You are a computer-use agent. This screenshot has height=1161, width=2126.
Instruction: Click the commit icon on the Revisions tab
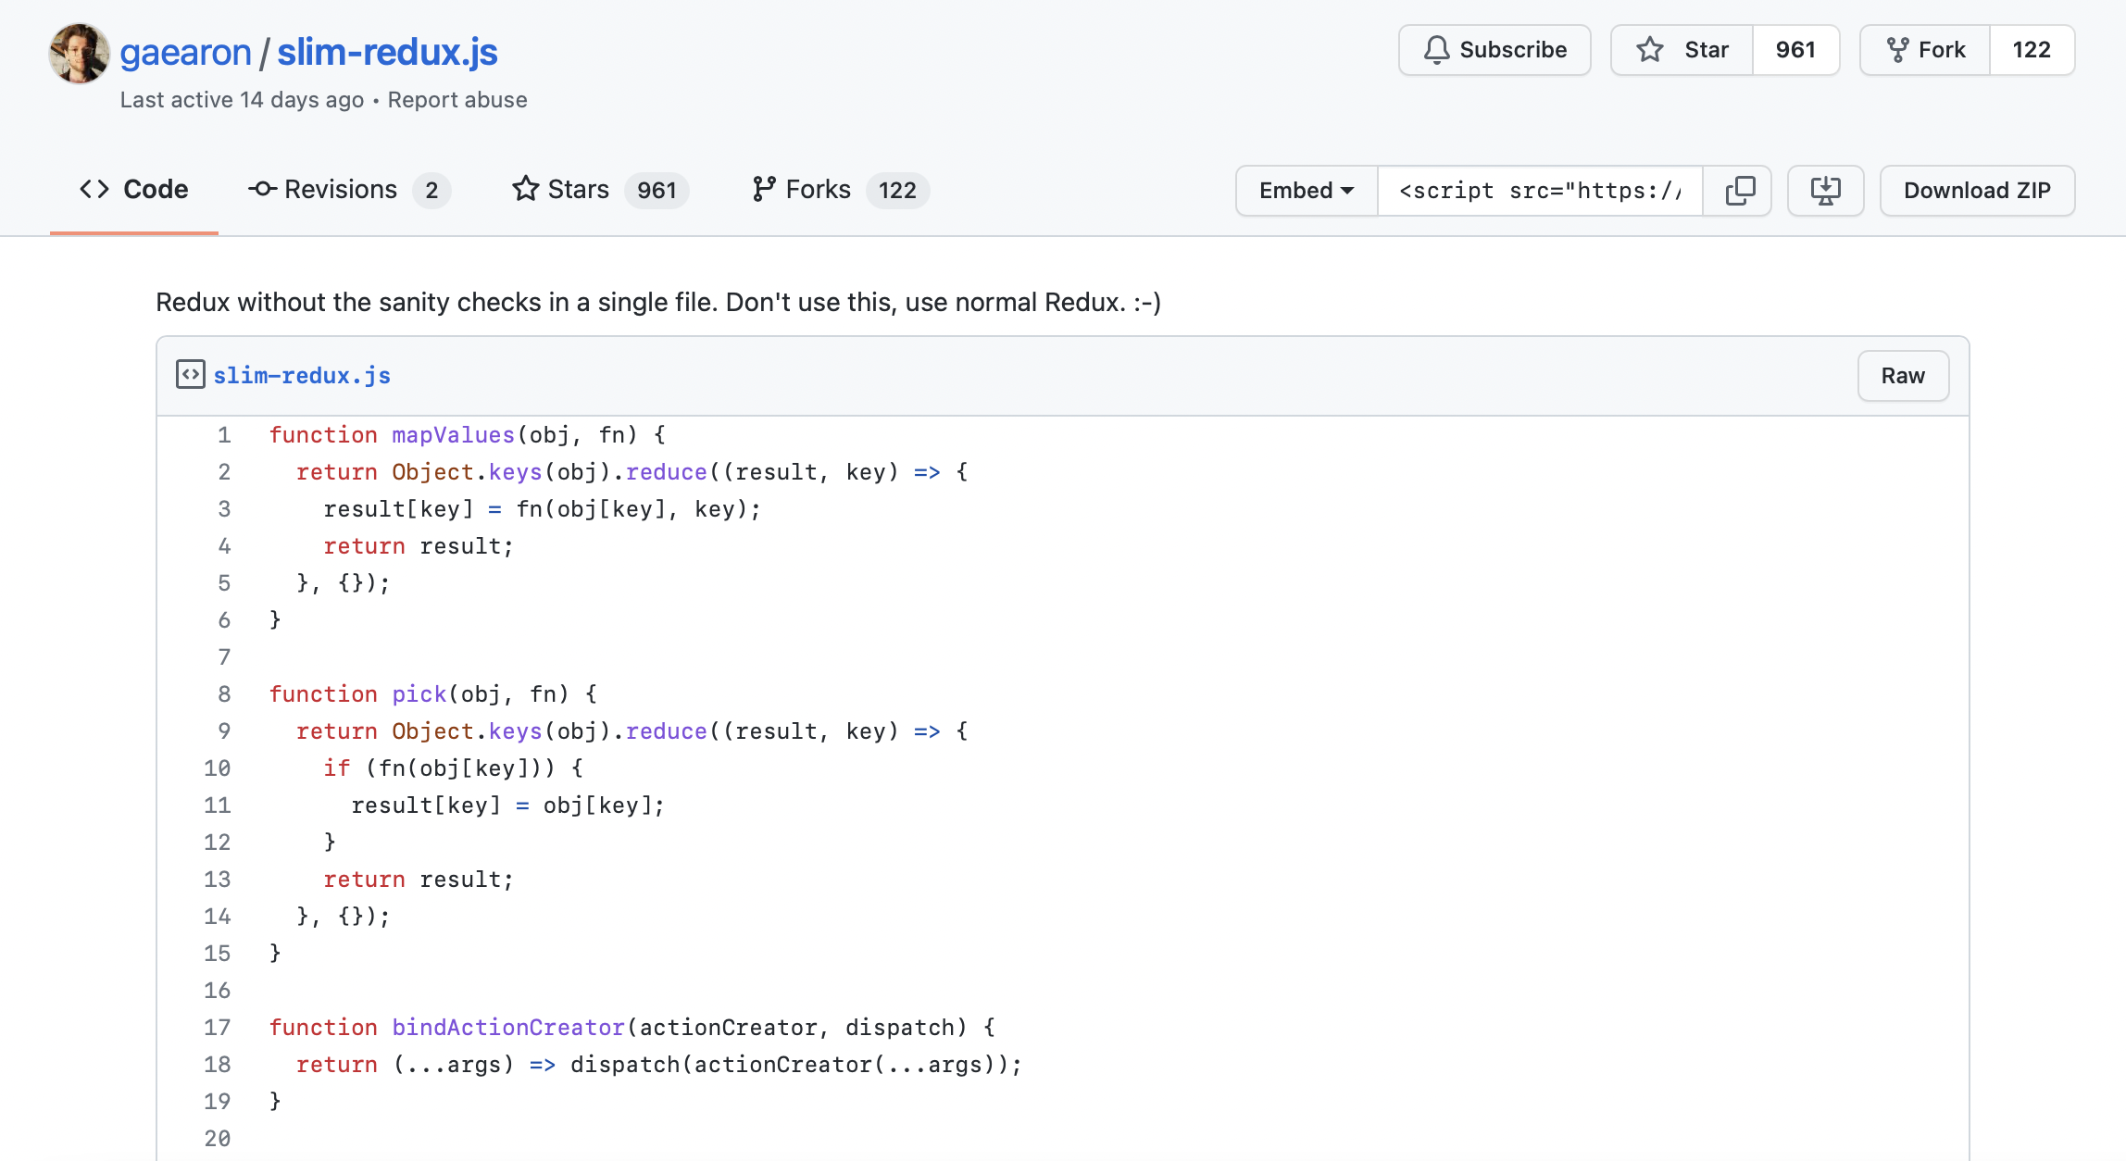coord(262,190)
